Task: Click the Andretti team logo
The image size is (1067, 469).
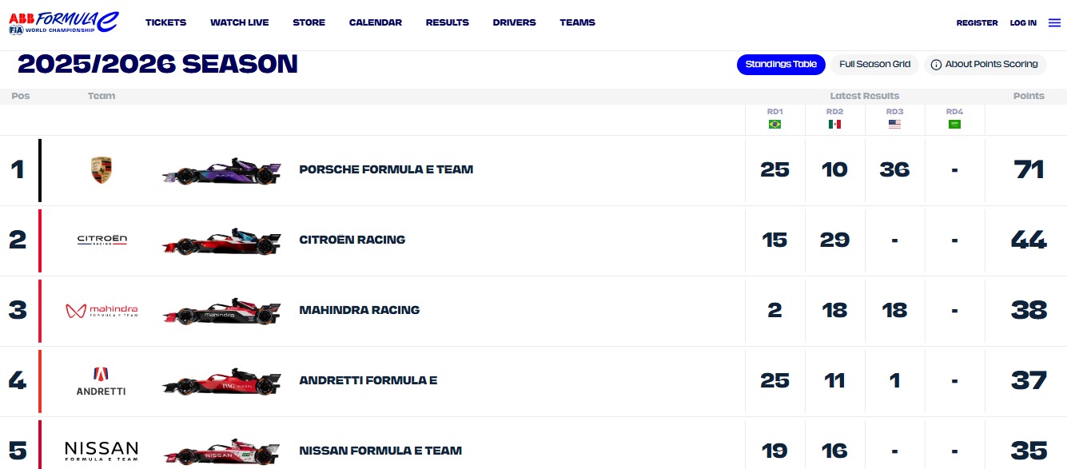Action: pos(102,380)
